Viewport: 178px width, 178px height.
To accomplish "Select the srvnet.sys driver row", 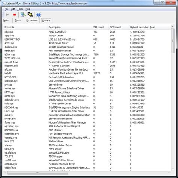I will (87, 119).
